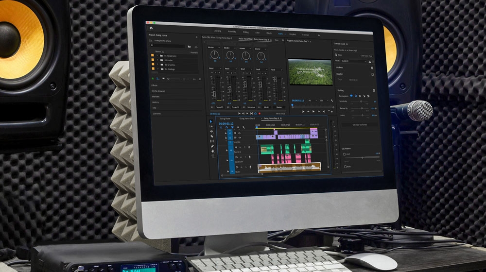Open the Media Browser panel
This screenshot has height=272, width=486.
(x=158, y=91)
